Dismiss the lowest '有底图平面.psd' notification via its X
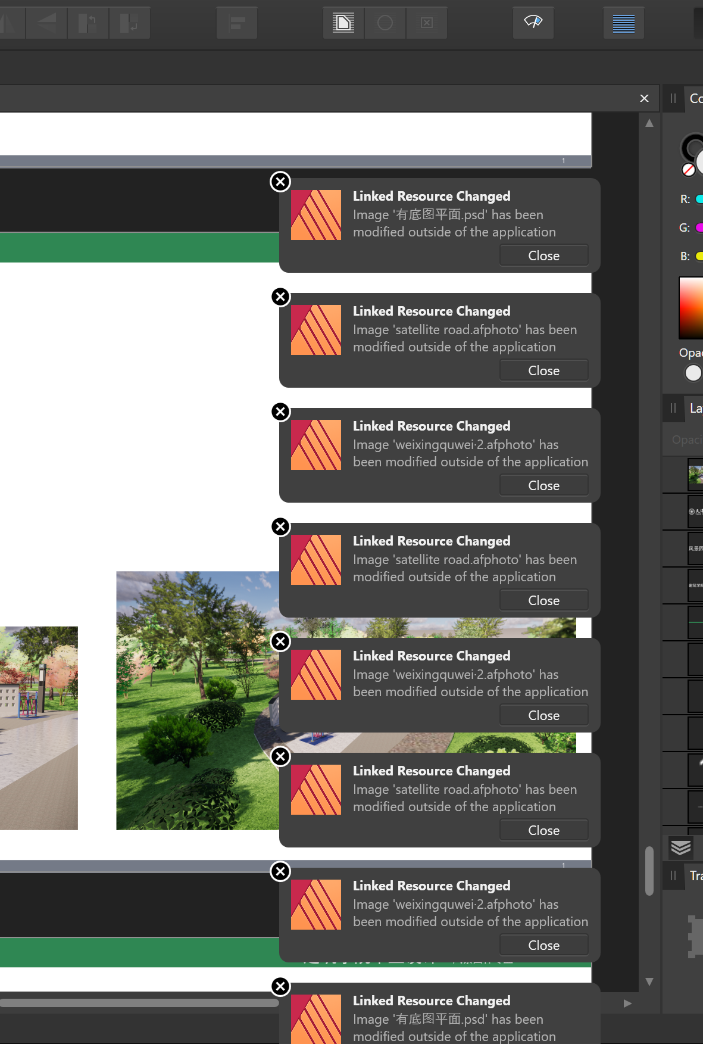 (x=280, y=986)
